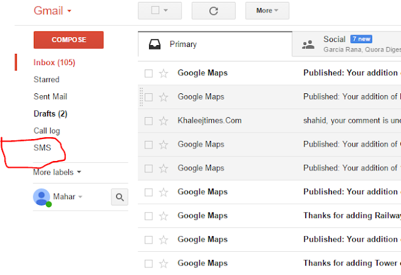This screenshot has height=275, width=401.
Task: Click green online status dot on avatar
Action: click(49, 204)
